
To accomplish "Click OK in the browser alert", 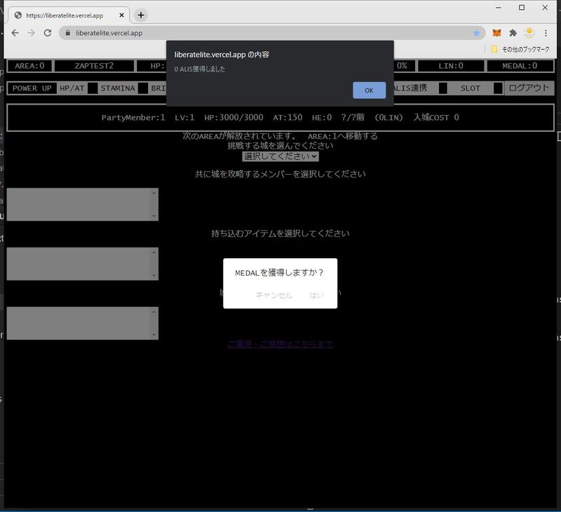I will pos(369,90).
